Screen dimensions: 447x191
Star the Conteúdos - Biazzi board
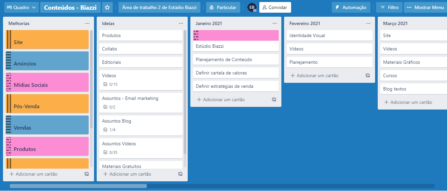[x=107, y=7]
